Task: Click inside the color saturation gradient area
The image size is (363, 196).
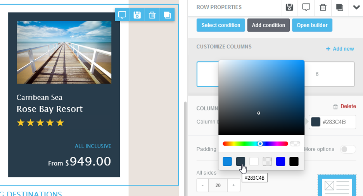Action: (261, 98)
